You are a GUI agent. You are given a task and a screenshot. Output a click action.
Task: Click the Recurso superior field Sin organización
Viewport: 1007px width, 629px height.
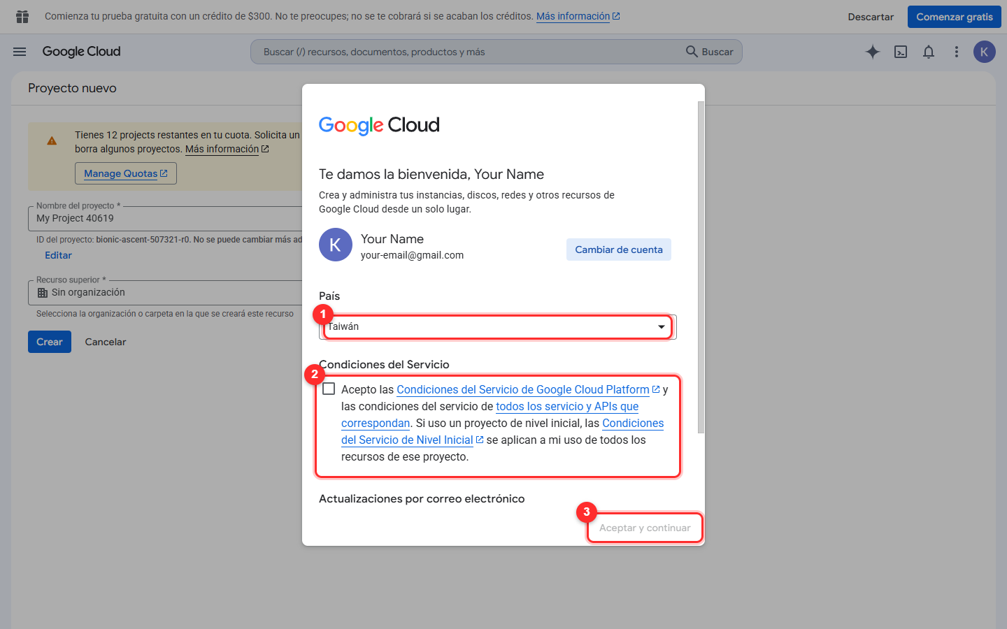pos(165,293)
